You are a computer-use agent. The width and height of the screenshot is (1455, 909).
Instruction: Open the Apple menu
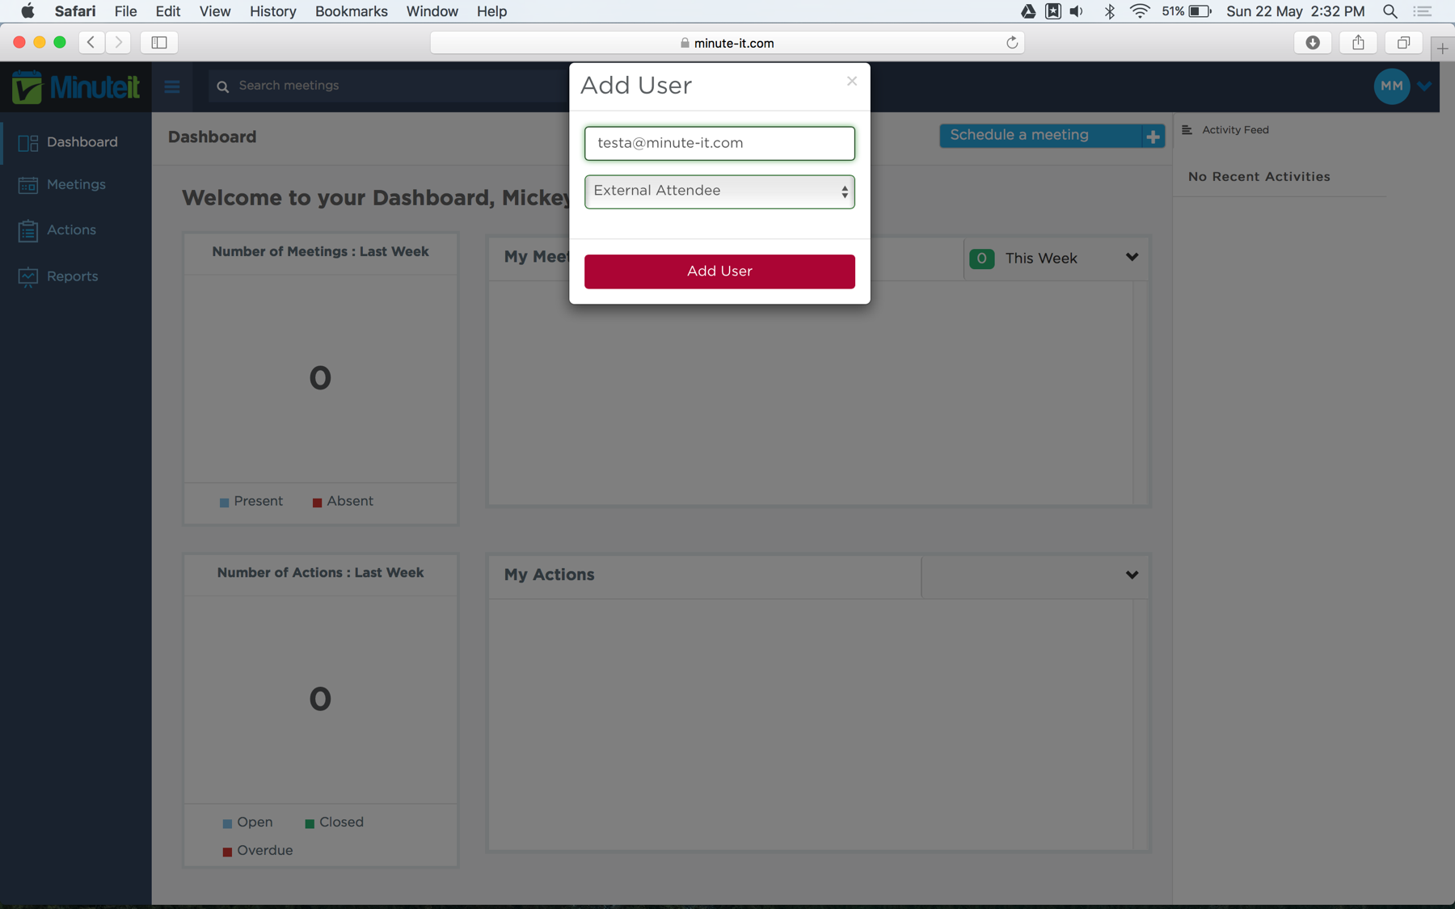coord(27,11)
